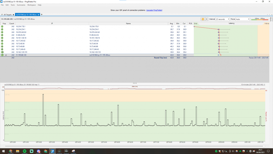Open the Focus Auto dropdown
273x154 pixels.
pos(243,19)
